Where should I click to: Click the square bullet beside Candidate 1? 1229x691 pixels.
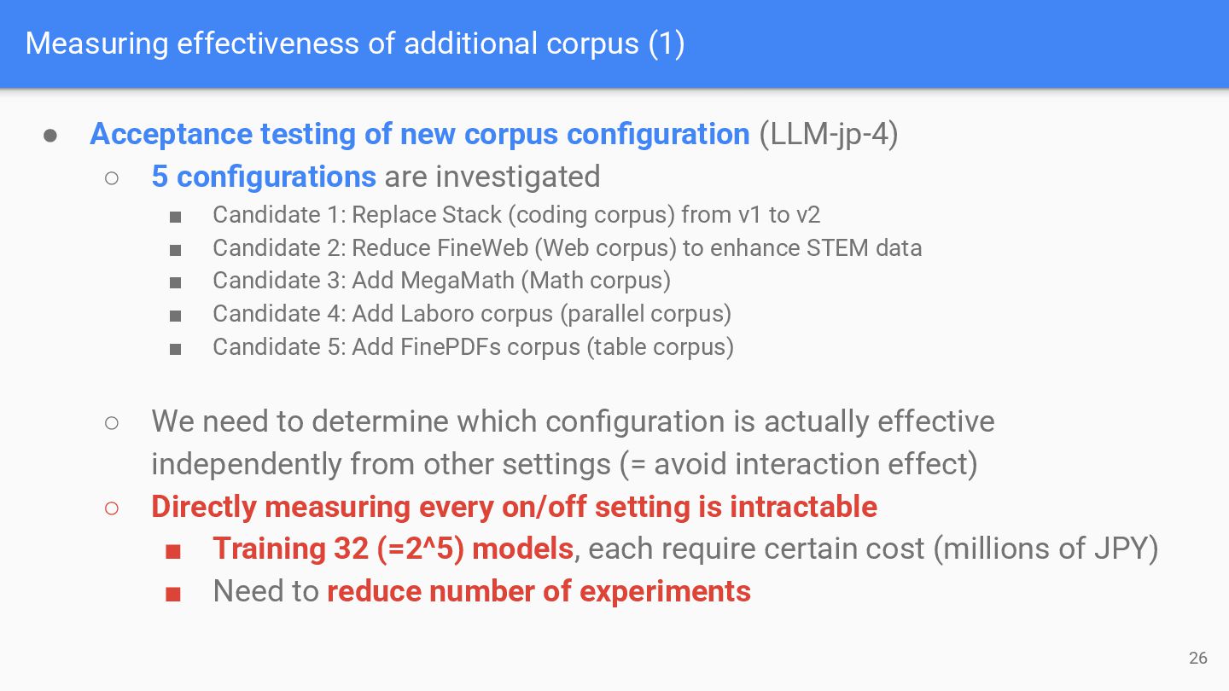coord(176,217)
